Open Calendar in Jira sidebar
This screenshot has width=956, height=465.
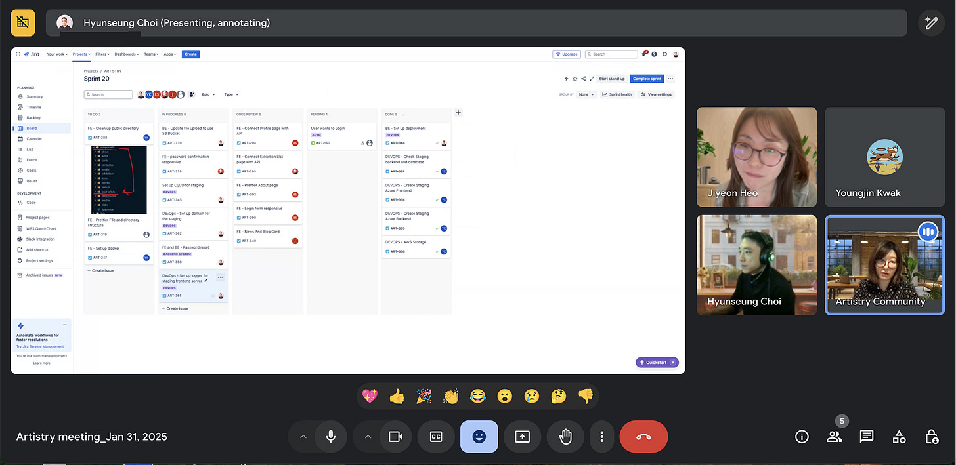(34, 139)
